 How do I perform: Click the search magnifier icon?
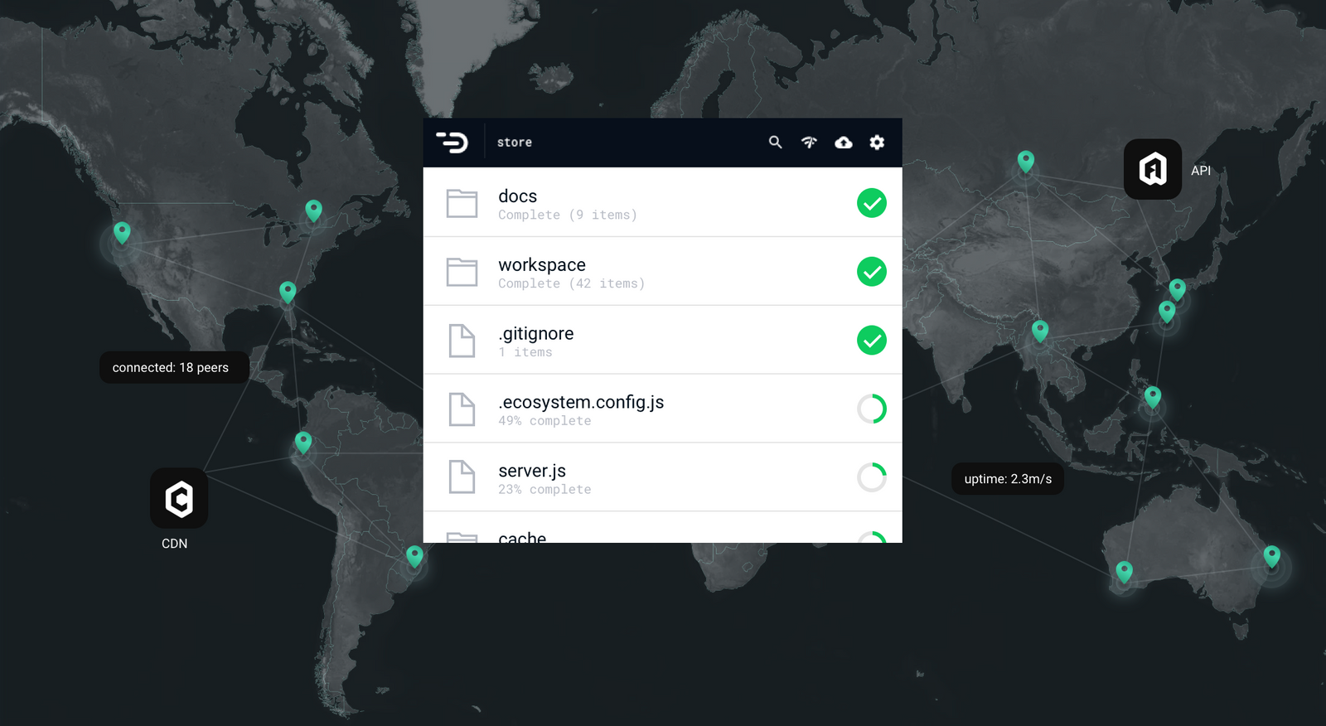(775, 143)
